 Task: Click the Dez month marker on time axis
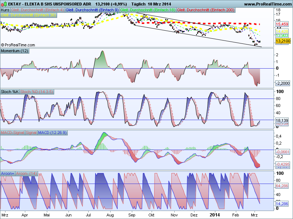[194, 215]
